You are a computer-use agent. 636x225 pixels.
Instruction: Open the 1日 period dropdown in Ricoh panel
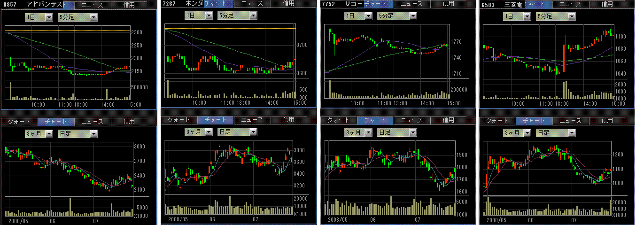click(x=359, y=15)
